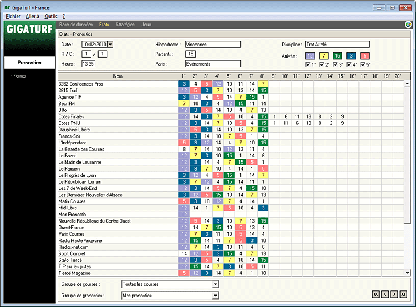The image size is (416, 307).
Task: Toggle the 2nd place arrival checkbox
Action: click(x=321, y=64)
